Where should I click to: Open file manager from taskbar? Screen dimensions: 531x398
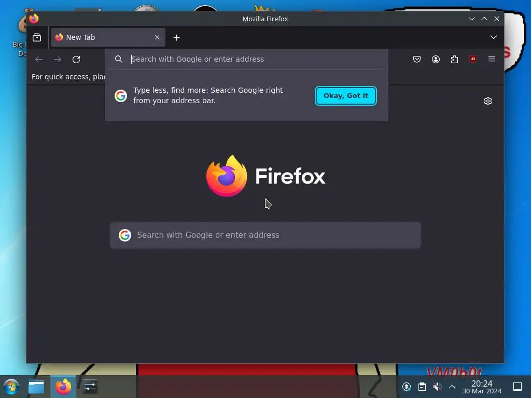[36, 387]
